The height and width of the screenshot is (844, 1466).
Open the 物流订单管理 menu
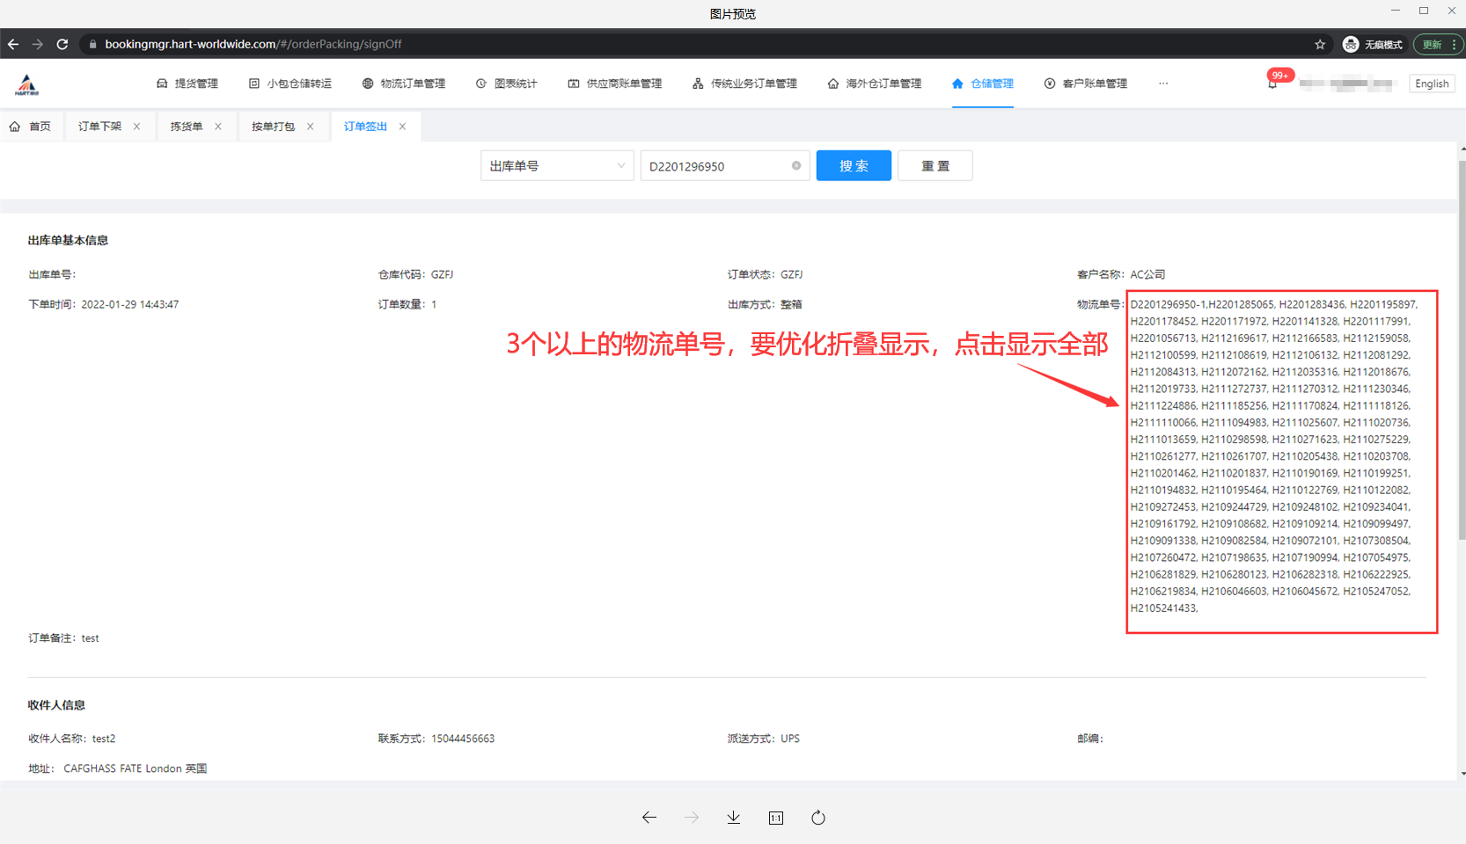coord(404,84)
